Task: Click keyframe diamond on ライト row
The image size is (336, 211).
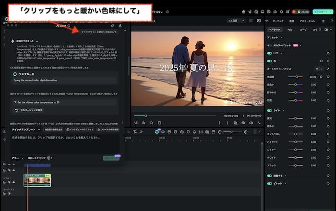Action: [328, 110]
